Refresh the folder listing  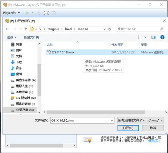click(109, 29)
